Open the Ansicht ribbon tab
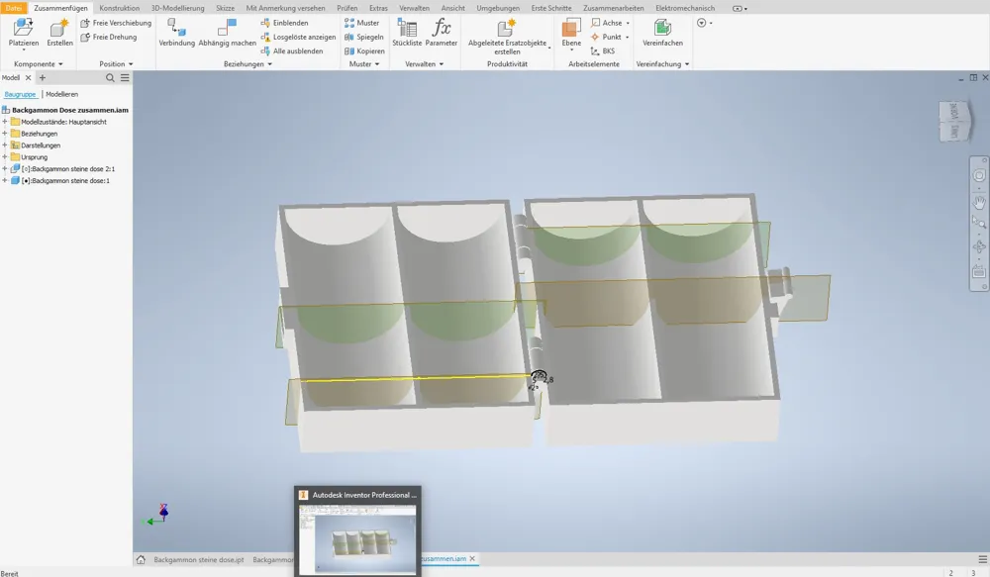The image size is (990, 577). (x=453, y=8)
